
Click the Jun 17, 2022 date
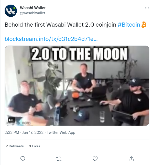coord(33,133)
